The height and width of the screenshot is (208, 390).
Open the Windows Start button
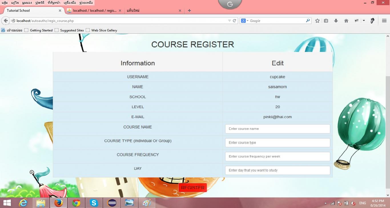click(7, 203)
